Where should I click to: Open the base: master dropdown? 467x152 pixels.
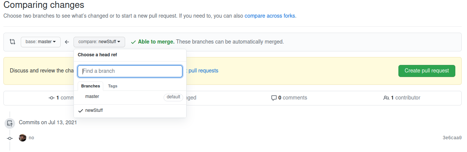41,42
